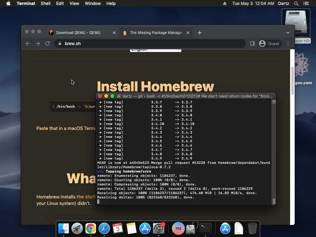The height and width of the screenshot is (237, 316).
Task: Open the Guest profile button
Action: [270, 44]
